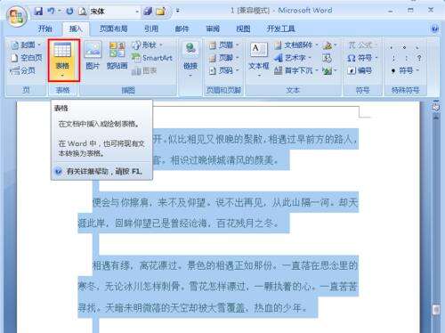Insert a 分页 page break

(x=22, y=70)
